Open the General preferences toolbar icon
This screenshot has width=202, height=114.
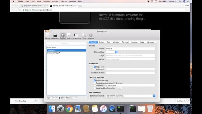(48, 36)
